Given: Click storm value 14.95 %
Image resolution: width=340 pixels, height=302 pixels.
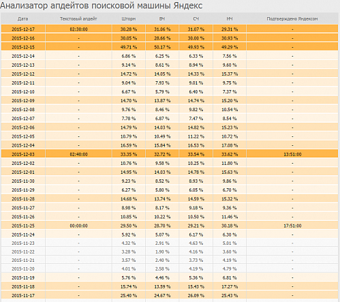Looking at the screenshot, I should point(129,172).
